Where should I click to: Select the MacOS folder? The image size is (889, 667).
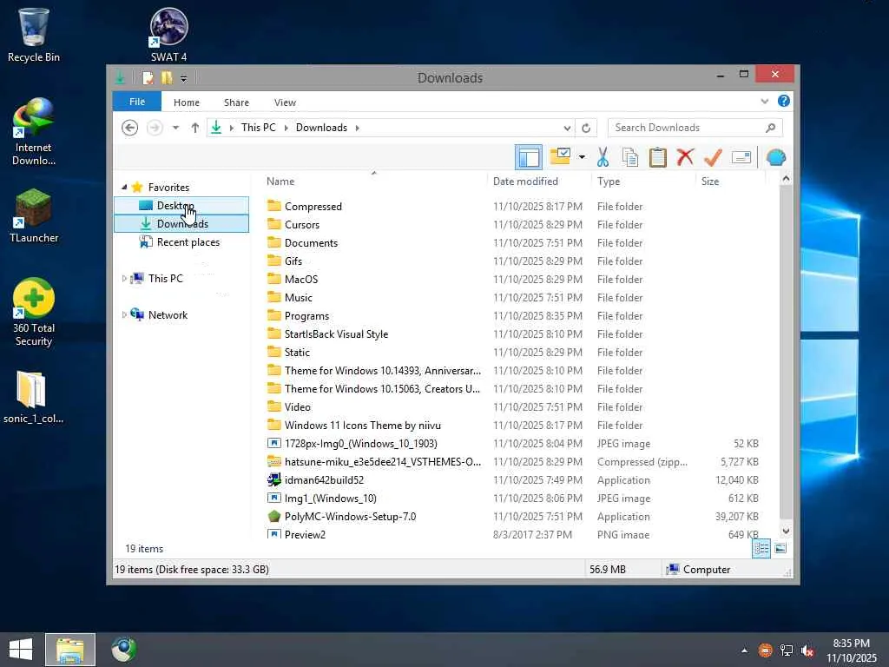pyautogui.click(x=301, y=279)
